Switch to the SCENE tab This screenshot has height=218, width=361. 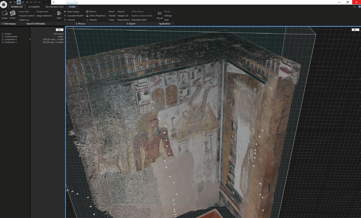pyautogui.click(x=72, y=7)
